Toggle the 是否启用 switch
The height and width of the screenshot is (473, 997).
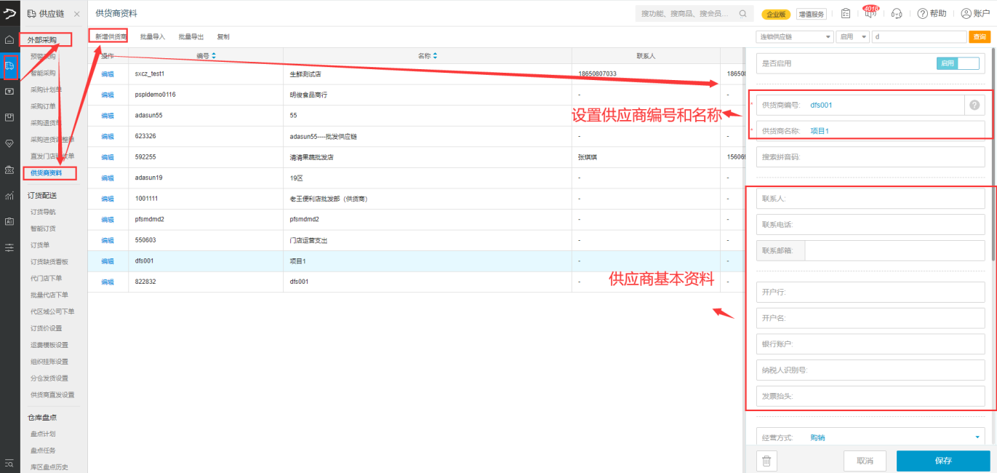point(958,63)
